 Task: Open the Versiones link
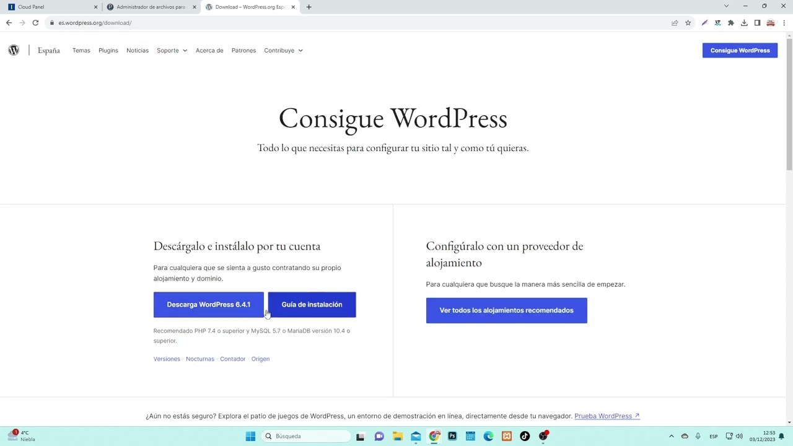pyautogui.click(x=167, y=359)
